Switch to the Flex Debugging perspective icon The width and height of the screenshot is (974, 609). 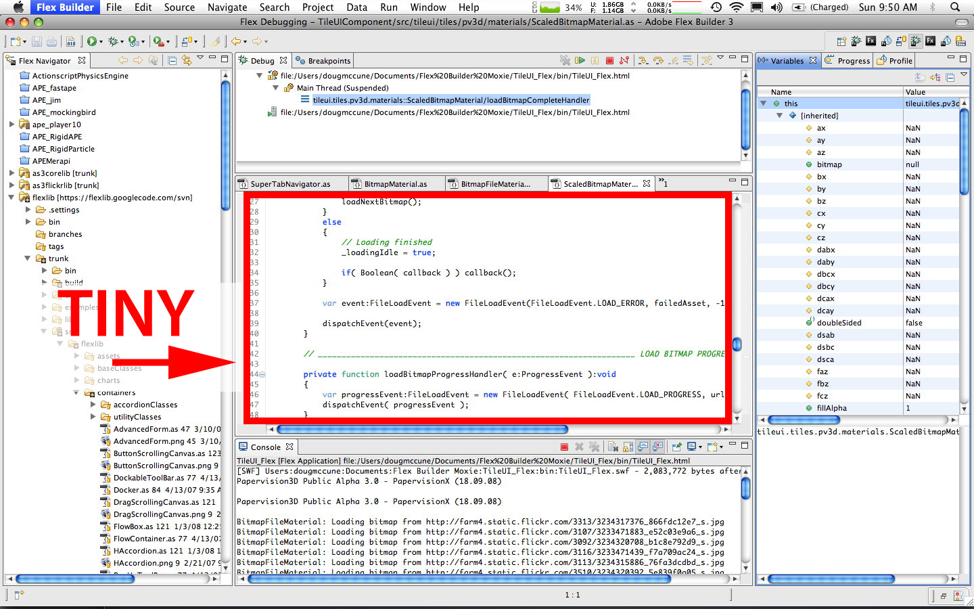click(916, 41)
